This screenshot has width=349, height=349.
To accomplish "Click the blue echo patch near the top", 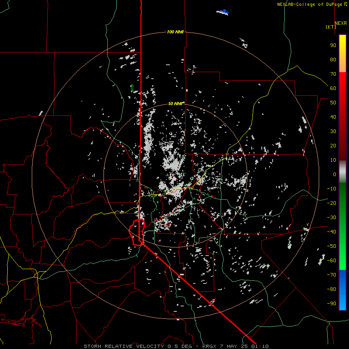I will pos(223,12).
